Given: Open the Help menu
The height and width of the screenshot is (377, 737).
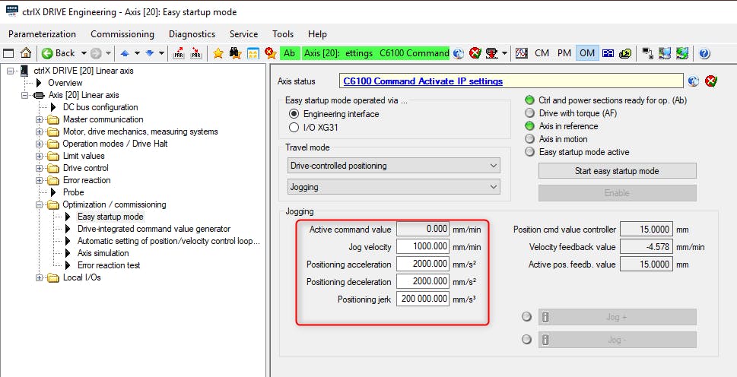Looking at the screenshot, I should (317, 33).
